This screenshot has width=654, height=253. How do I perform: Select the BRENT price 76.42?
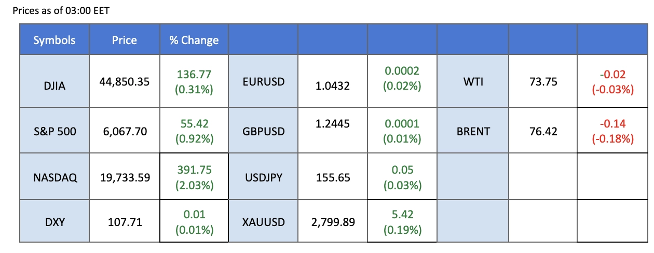542,132
